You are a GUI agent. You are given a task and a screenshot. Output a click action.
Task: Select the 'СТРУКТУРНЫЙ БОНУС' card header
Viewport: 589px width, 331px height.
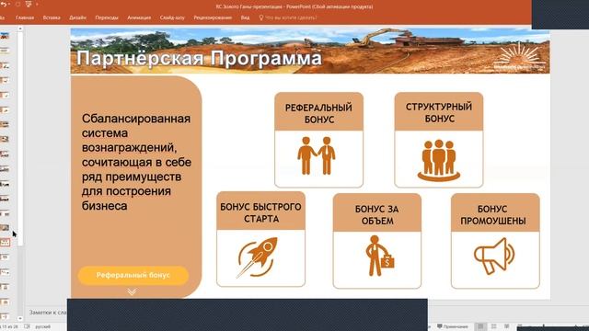439,112
